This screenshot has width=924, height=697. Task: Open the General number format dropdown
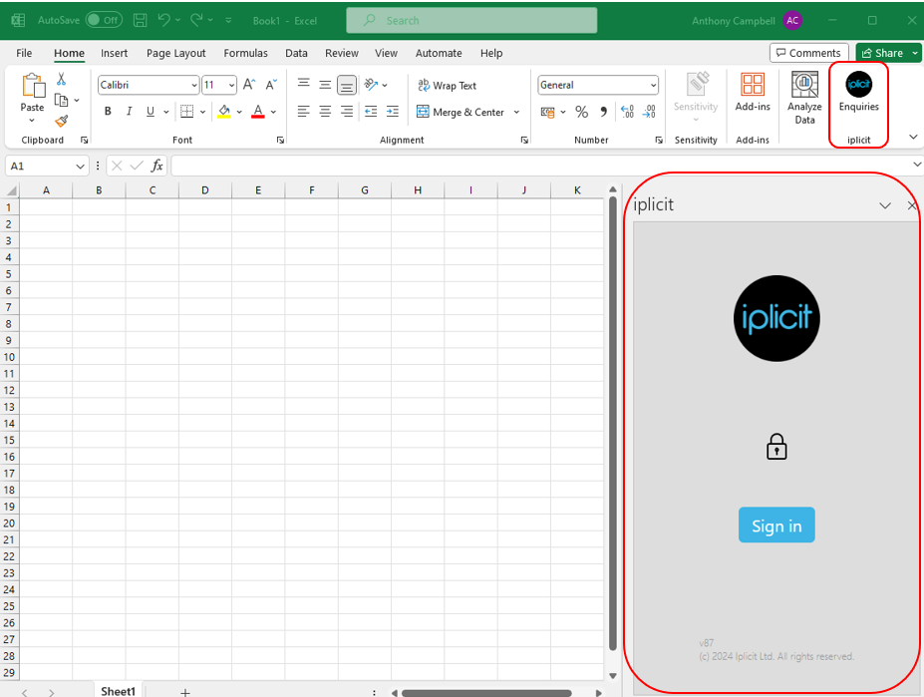point(653,86)
